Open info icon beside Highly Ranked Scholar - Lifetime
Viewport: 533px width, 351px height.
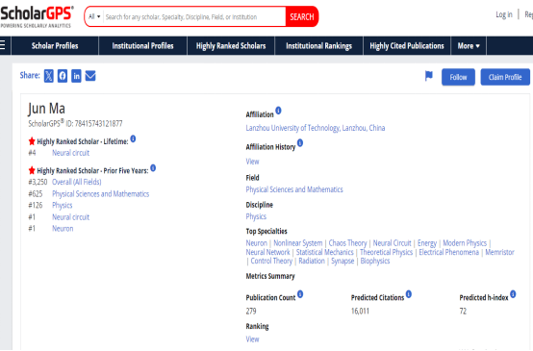tap(133, 138)
